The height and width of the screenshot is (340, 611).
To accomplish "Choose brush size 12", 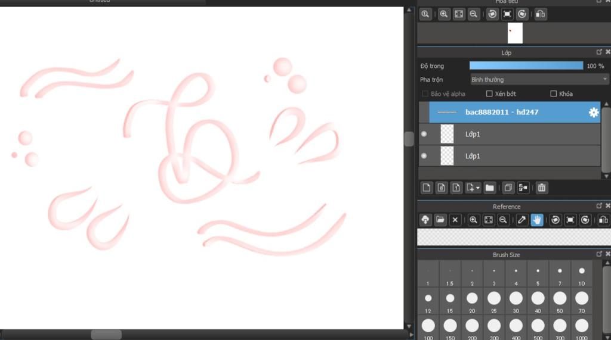I will coord(428,302).
